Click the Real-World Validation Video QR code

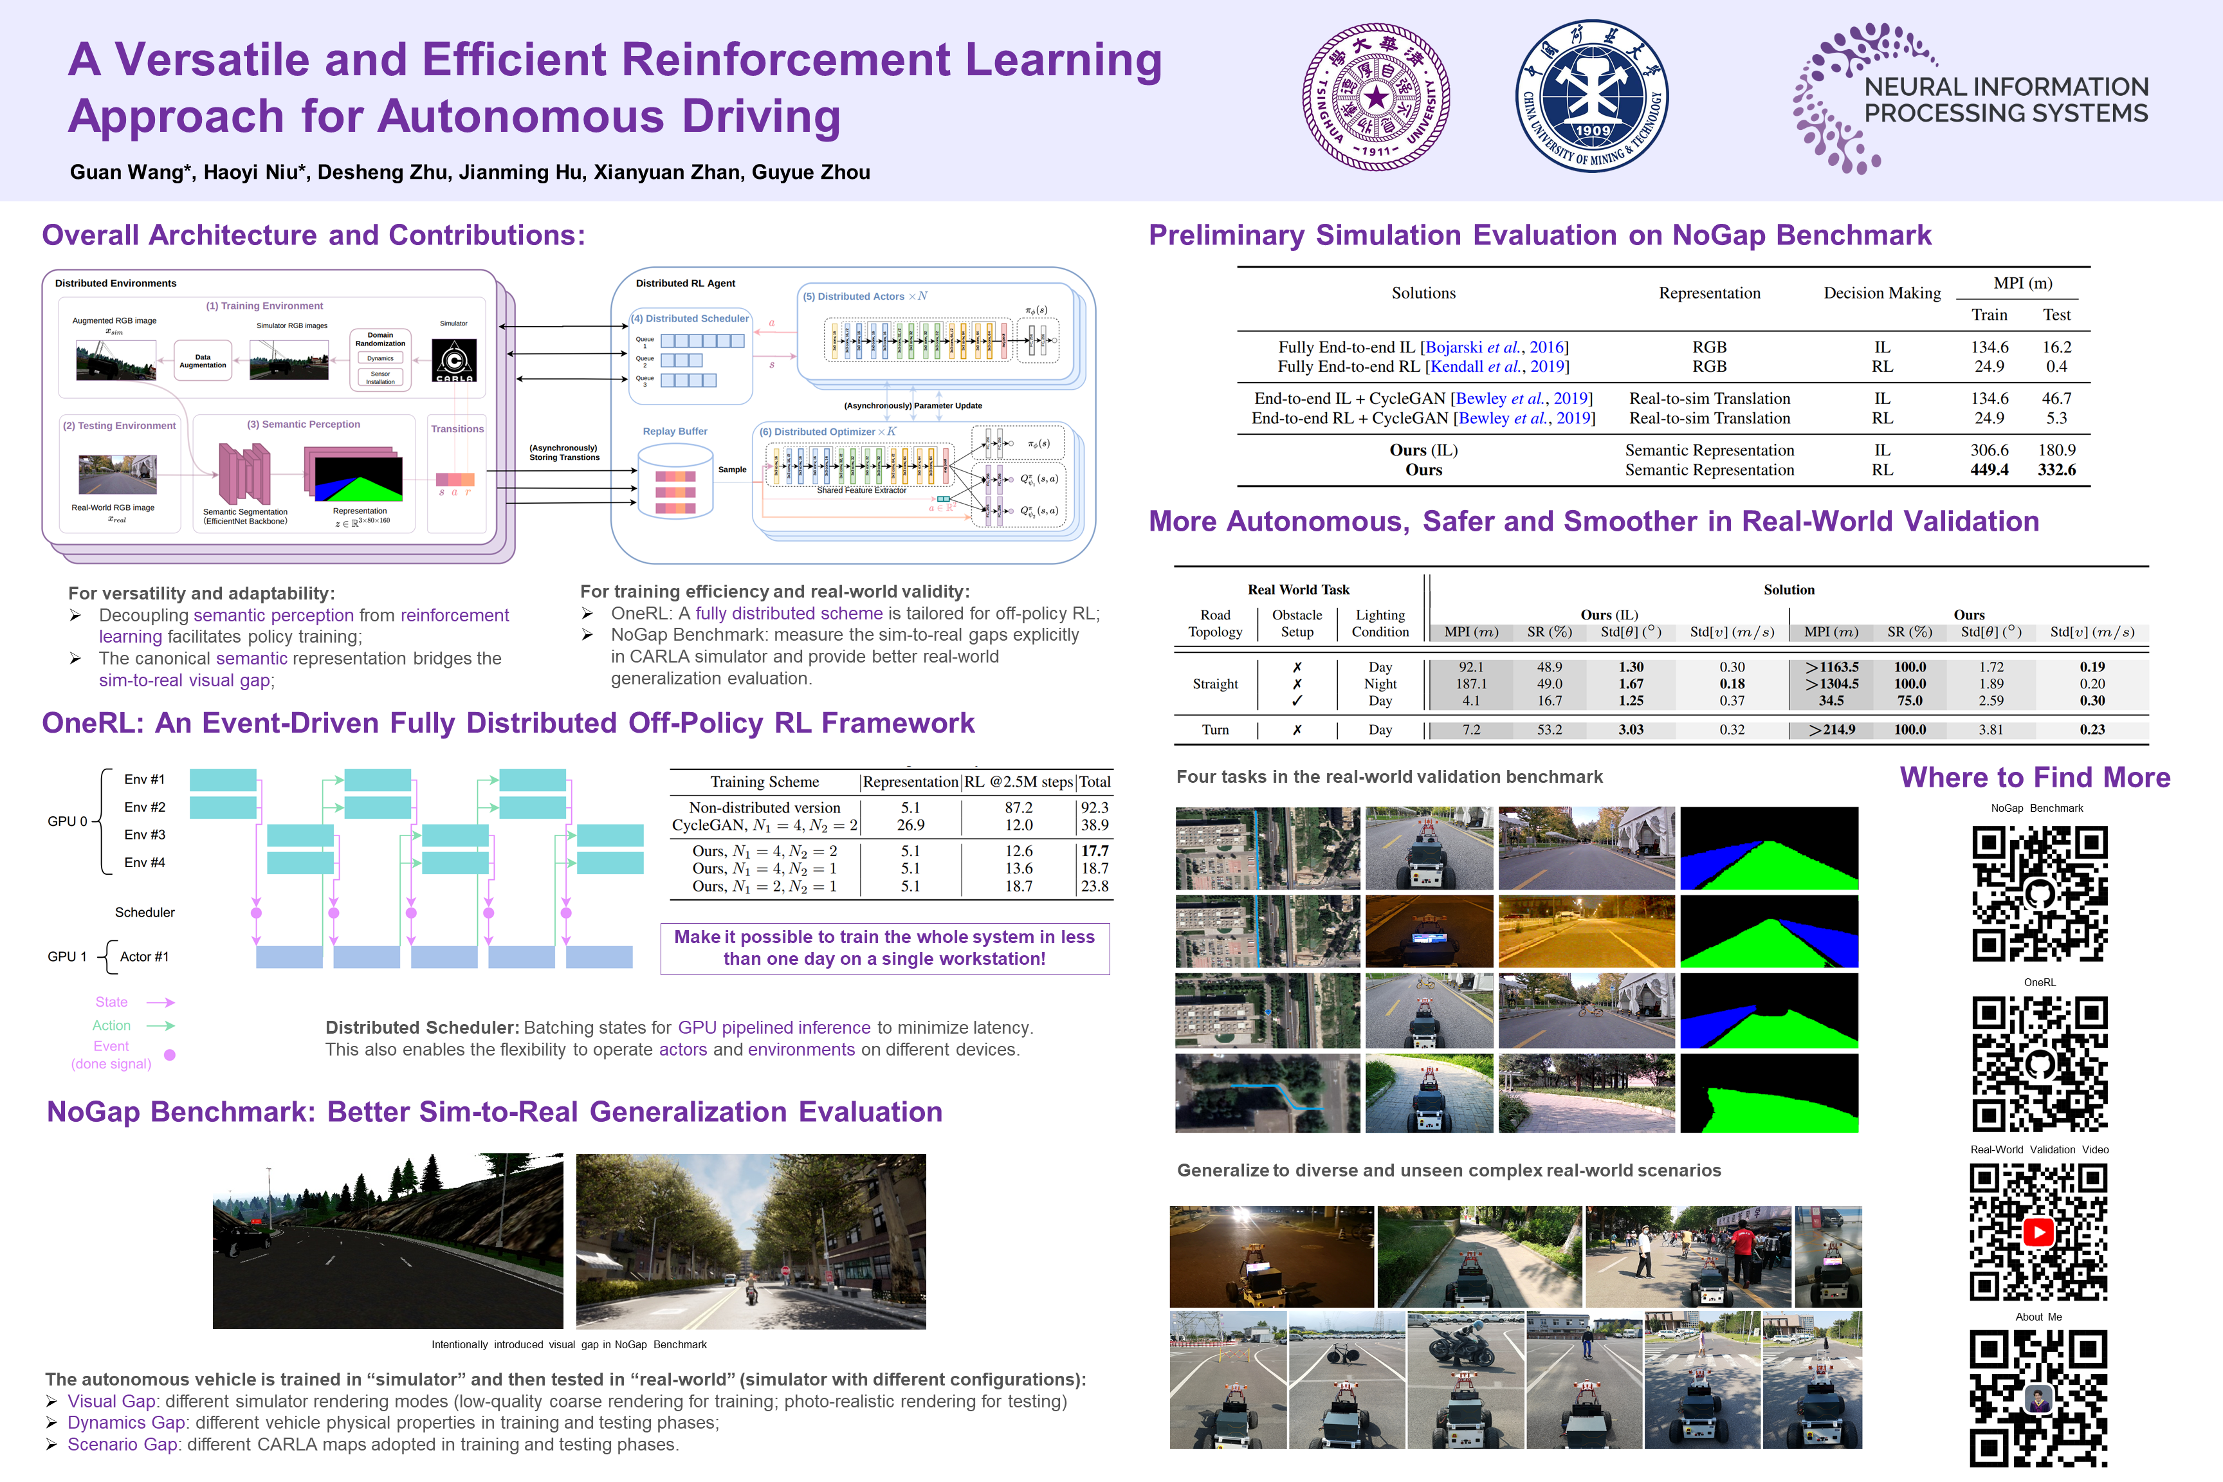point(2038,1232)
